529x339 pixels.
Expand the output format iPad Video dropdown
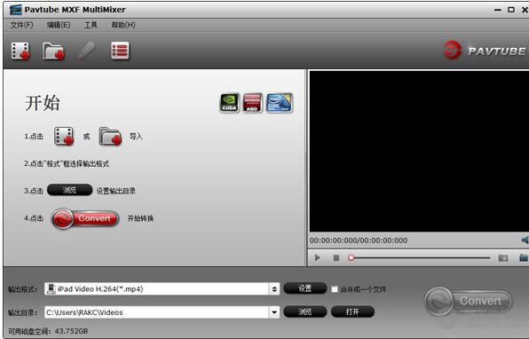point(274,289)
